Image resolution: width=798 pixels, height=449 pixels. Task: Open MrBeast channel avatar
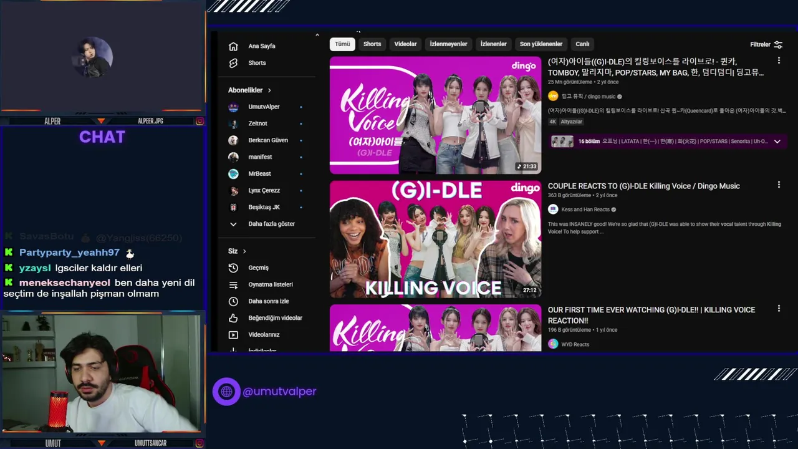(233, 174)
